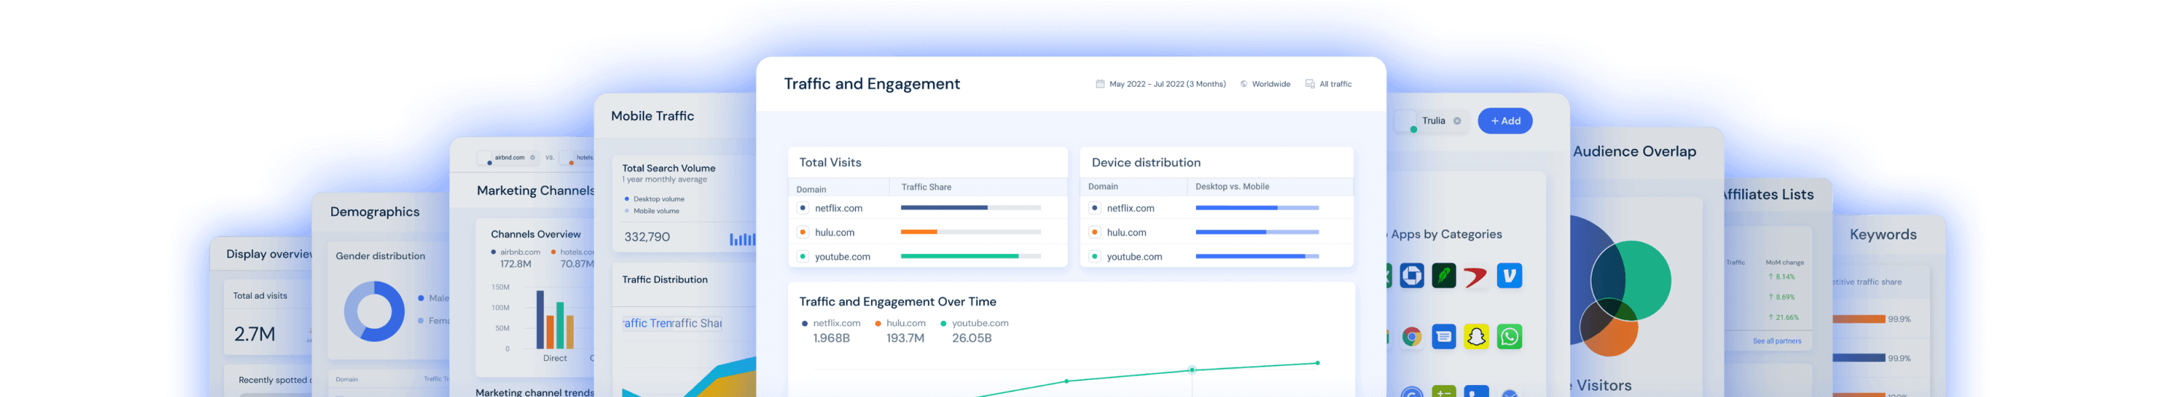Switch to the Traffic Share tab
Screen dimensions: 2157x397
(x=697, y=324)
